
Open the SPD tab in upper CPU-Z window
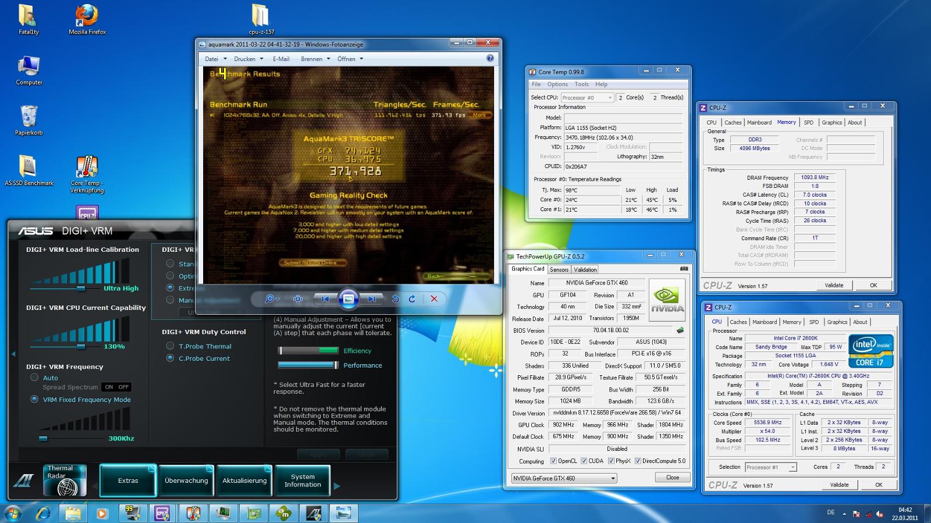(809, 123)
